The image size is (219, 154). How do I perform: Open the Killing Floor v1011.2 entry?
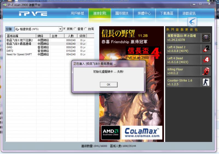click(188, 71)
